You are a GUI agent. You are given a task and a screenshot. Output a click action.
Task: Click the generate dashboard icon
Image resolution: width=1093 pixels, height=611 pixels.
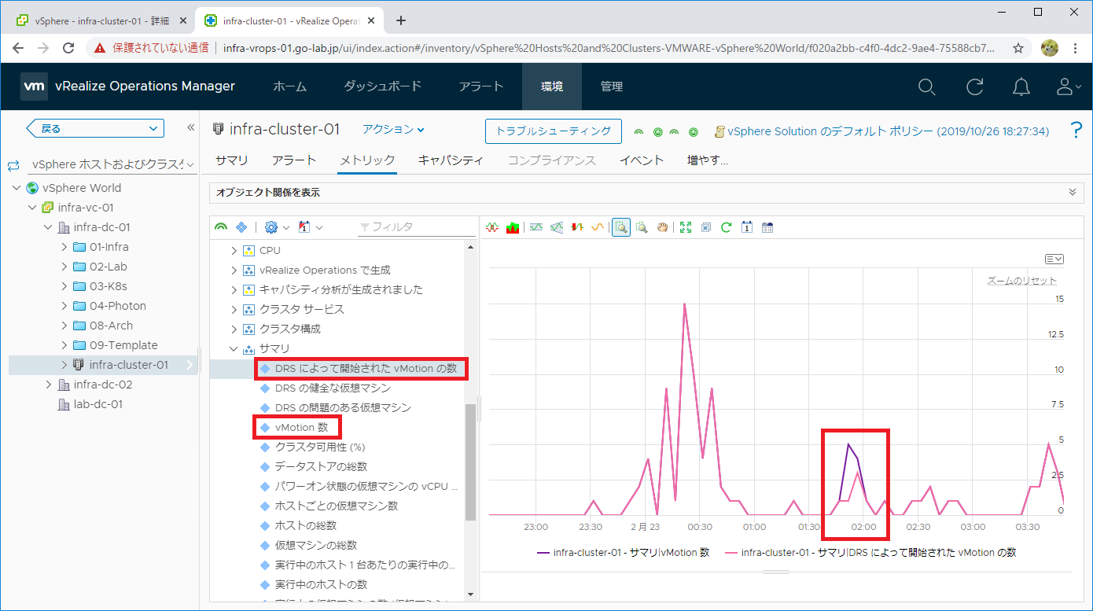click(767, 227)
